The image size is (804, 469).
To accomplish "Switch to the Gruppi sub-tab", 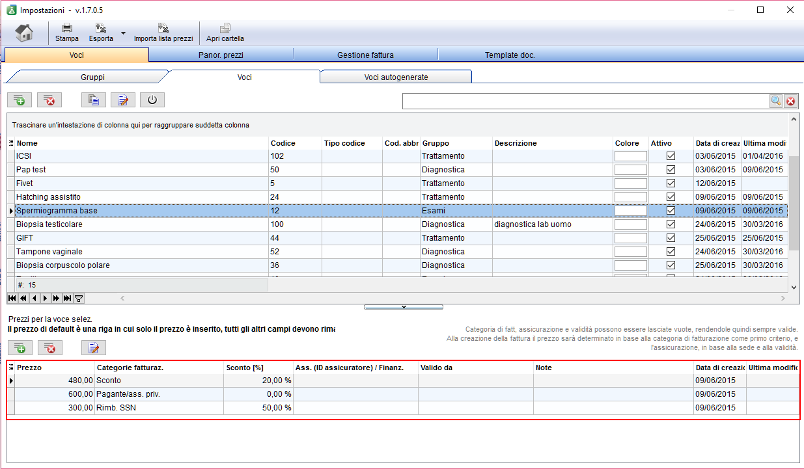I will (x=92, y=77).
